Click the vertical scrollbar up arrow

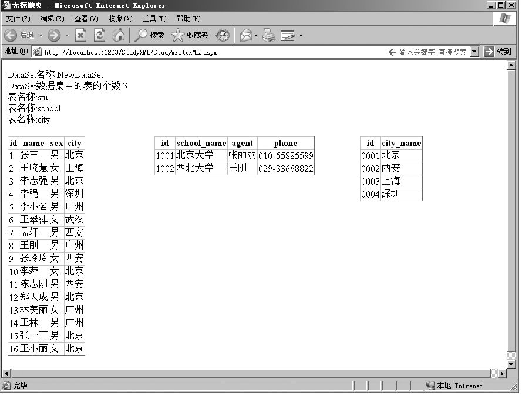(511, 66)
